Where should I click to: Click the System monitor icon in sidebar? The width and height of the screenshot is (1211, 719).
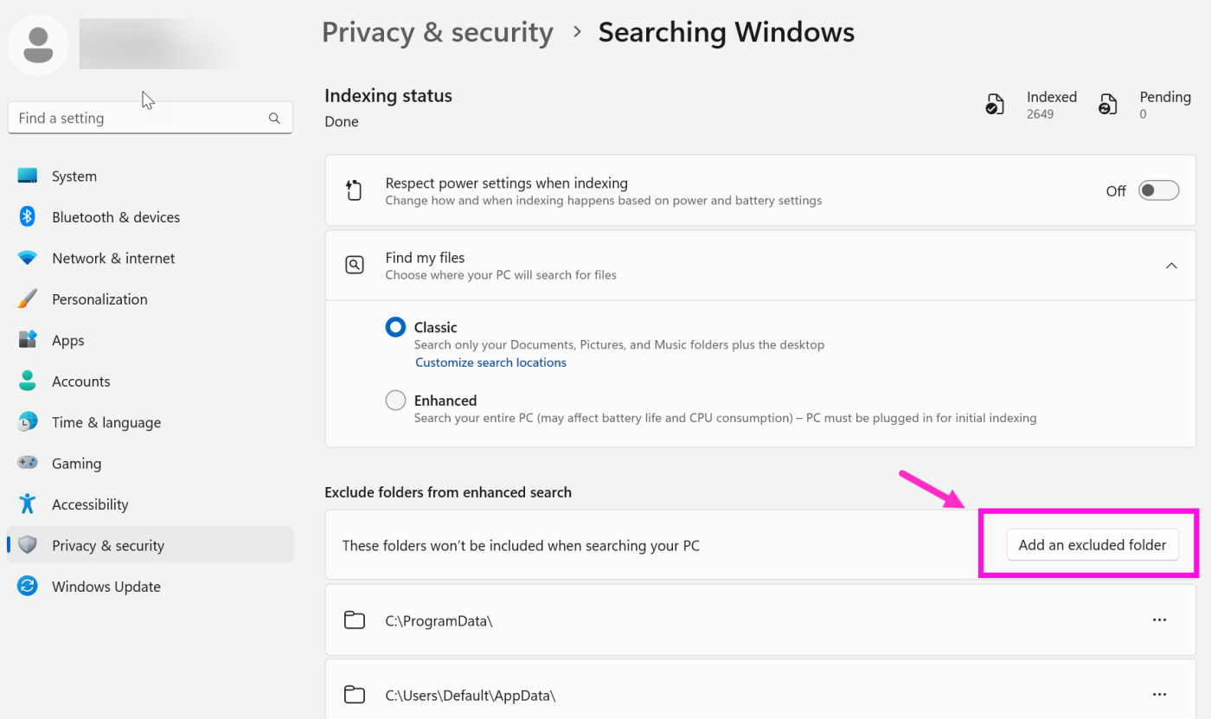[x=28, y=176]
